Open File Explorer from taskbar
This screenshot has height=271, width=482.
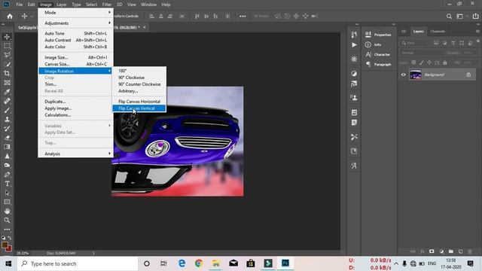(x=216, y=263)
